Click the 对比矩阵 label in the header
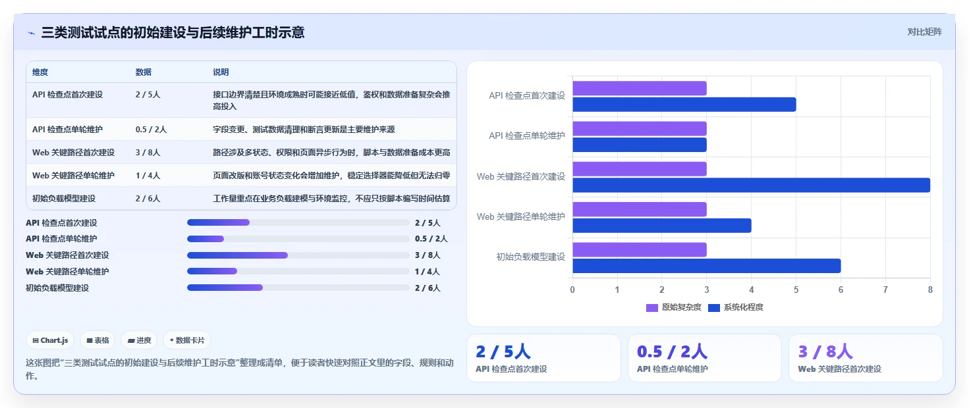969x408 pixels. click(924, 32)
